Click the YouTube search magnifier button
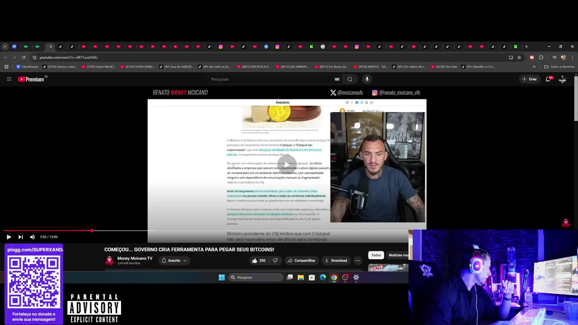578x325 pixels. pyautogui.click(x=350, y=79)
